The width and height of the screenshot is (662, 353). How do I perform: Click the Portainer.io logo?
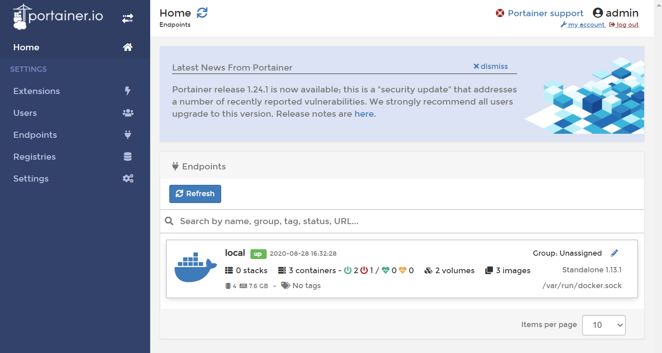(x=58, y=17)
